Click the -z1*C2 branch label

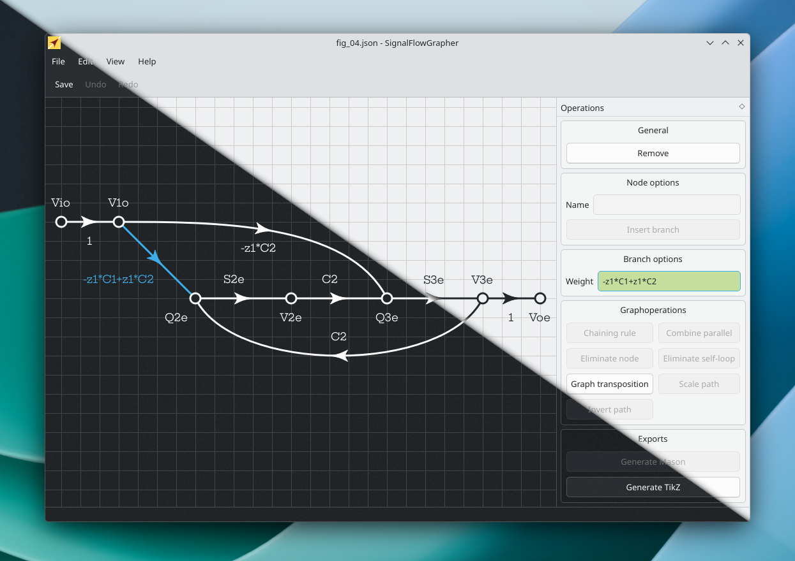[x=259, y=248]
